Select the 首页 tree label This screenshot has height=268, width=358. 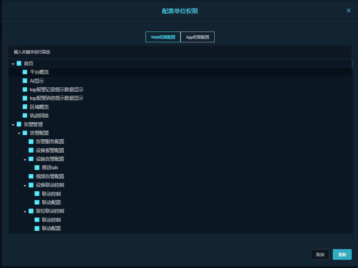[29, 63]
